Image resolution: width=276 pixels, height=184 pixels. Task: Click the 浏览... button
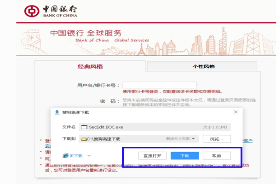click(x=217, y=139)
